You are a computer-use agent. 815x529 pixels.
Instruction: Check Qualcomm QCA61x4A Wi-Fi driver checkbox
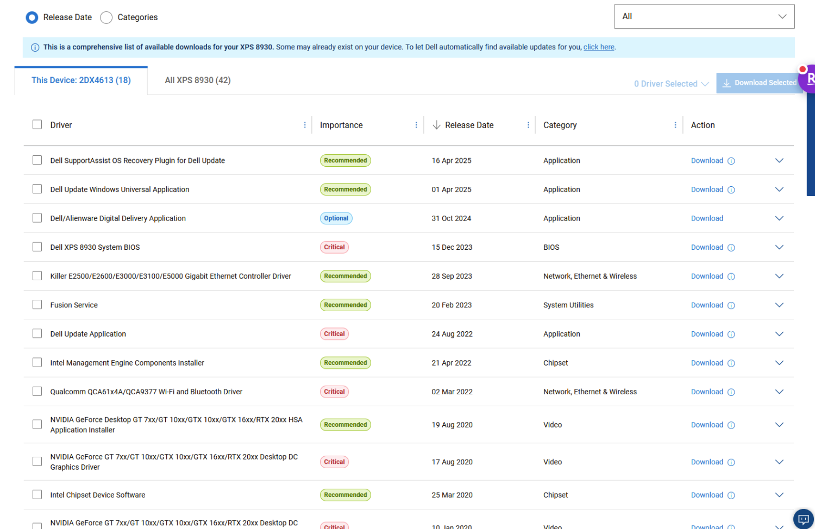tap(37, 391)
